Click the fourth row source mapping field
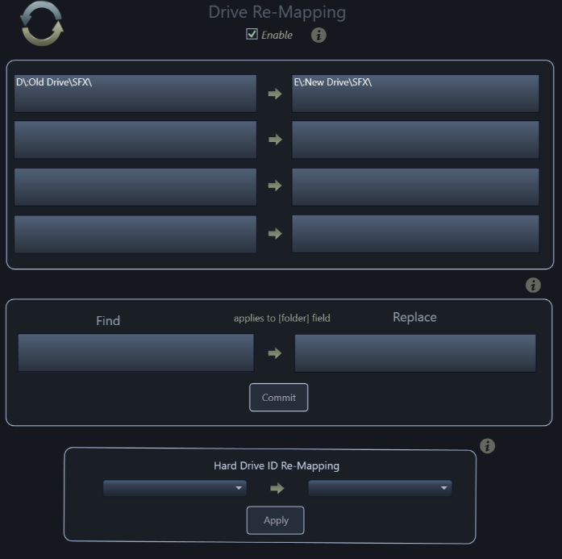This screenshot has width=562, height=559. point(135,234)
